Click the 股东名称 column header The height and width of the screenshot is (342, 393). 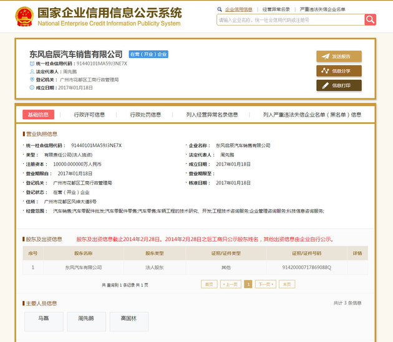(84, 254)
